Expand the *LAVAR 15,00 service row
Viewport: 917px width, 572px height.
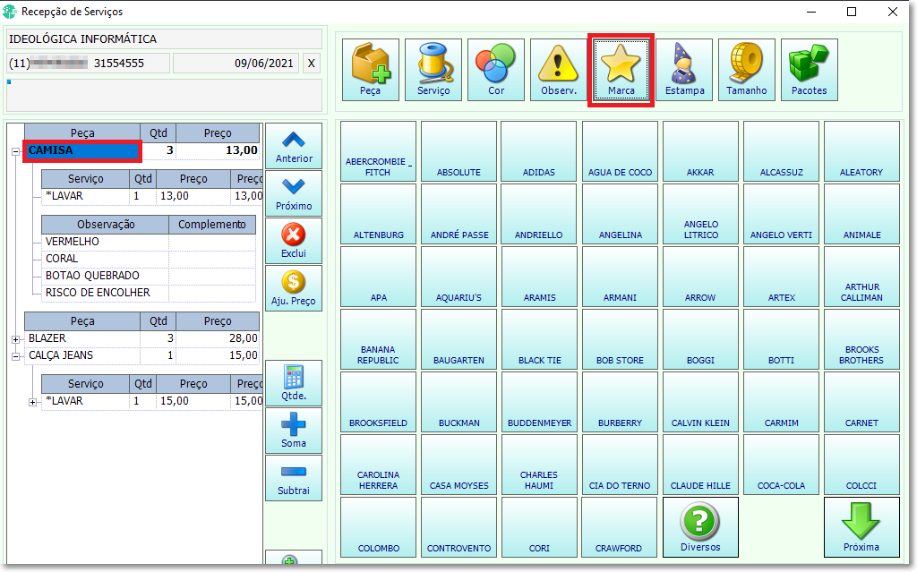point(33,402)
